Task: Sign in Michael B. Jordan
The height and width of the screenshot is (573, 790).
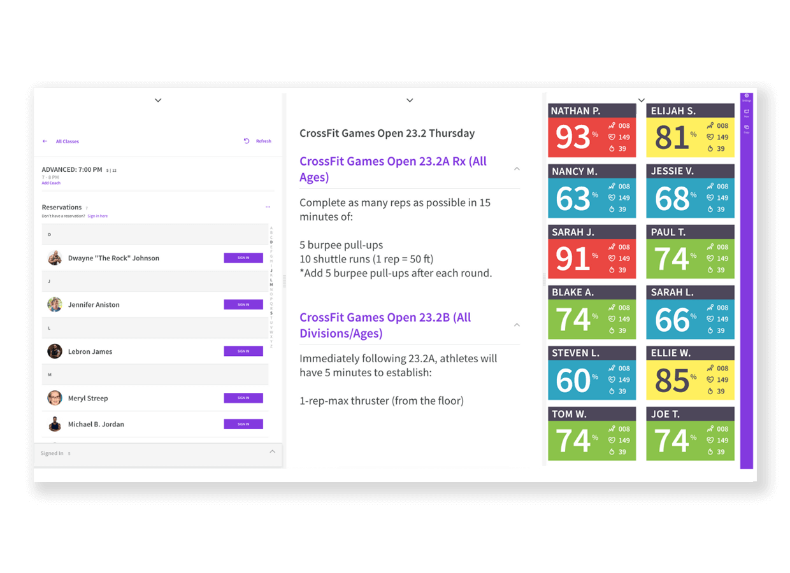Action: tap(243, 424)
